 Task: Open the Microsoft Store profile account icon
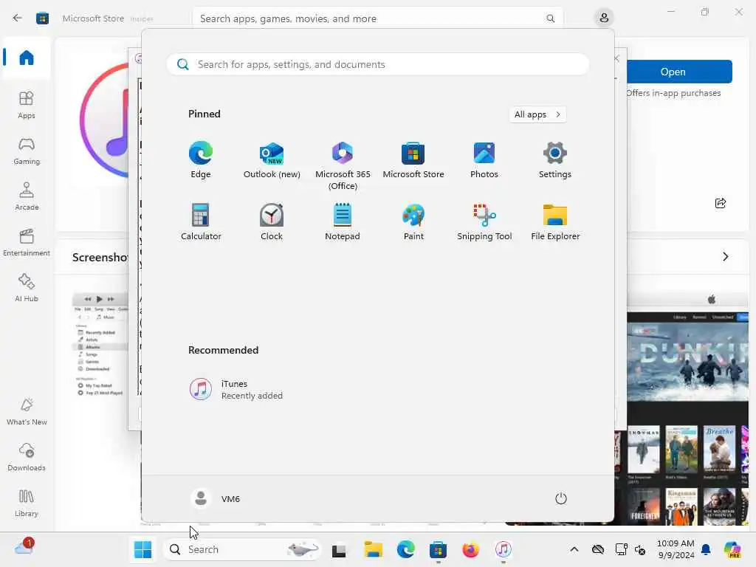point(604,18)
